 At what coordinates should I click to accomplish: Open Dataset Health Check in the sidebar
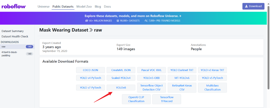click(15, 36)
